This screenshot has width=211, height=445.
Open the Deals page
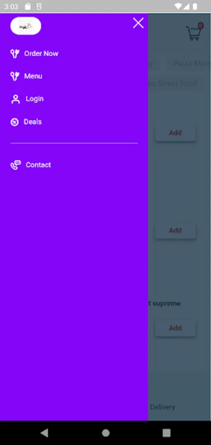coord(33,122)
